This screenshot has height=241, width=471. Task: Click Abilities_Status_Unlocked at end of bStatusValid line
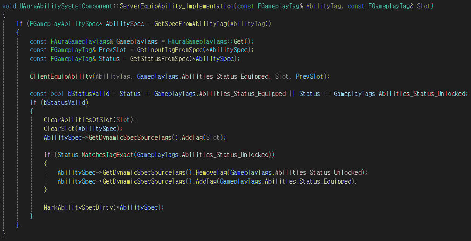click(422, 94)
